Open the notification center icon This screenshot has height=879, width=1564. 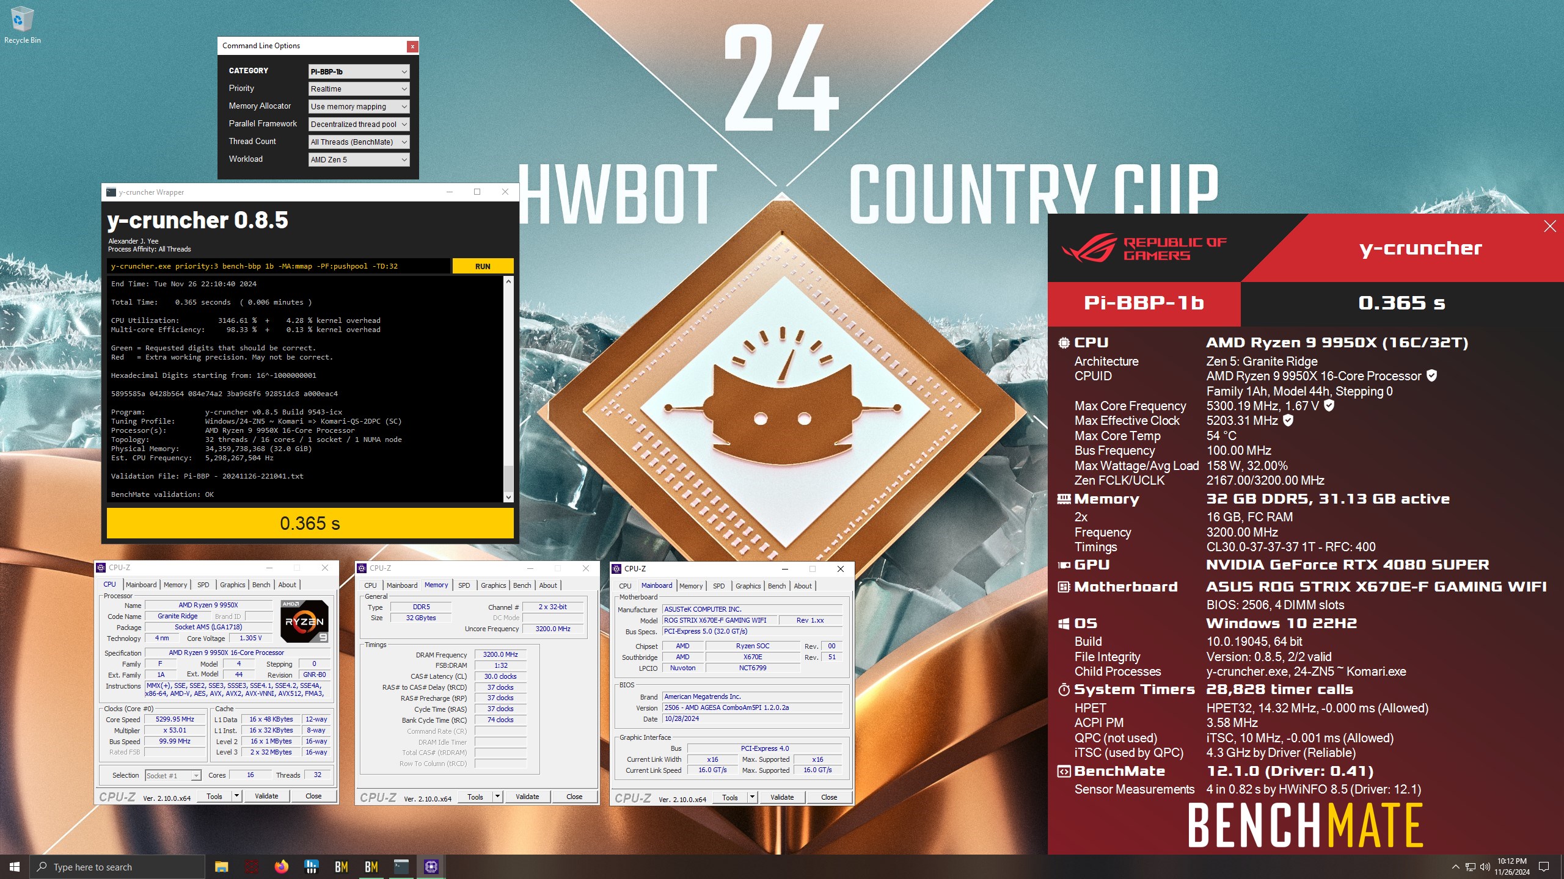coord(1544,867)
